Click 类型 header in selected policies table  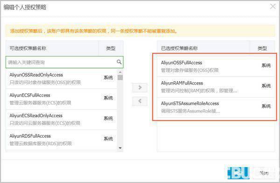262,48
